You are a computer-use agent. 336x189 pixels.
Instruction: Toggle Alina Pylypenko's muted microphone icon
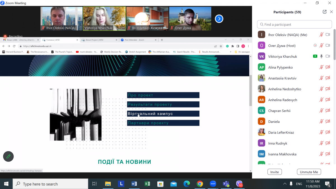[x=321, y=67]
